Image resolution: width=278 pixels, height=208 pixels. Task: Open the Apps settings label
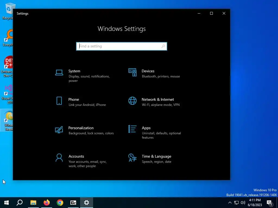point(146,128)
